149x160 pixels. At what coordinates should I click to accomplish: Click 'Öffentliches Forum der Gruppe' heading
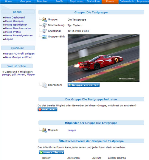pyautogui.click(x=91, y=141)
